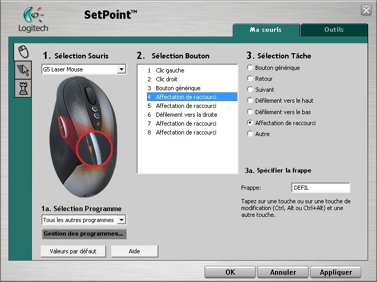Open Gestion des programmes
The image size is (377, 282).
84,234
